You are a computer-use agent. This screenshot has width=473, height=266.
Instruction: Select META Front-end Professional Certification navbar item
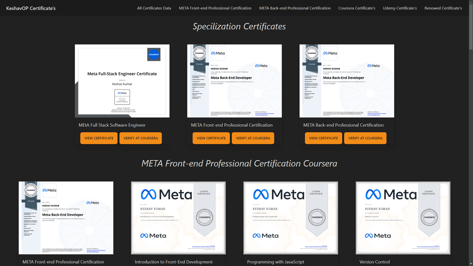[215, 8]
